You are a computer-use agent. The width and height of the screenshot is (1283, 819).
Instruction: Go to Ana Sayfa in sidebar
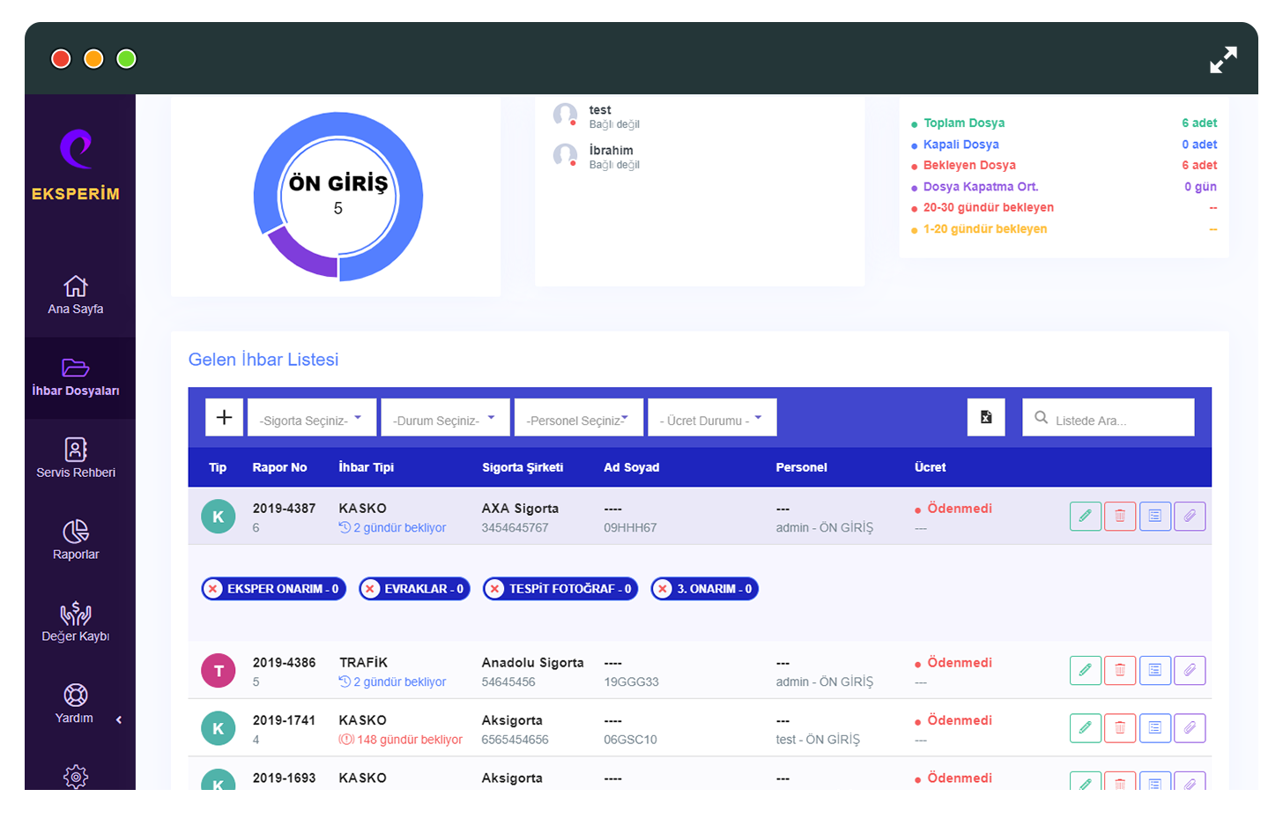pyautogui.click(x=76, y=295)
